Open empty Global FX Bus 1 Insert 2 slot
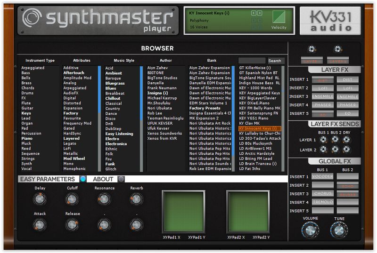The width and height of the screenshot is (377, 253). coord(323,185)
